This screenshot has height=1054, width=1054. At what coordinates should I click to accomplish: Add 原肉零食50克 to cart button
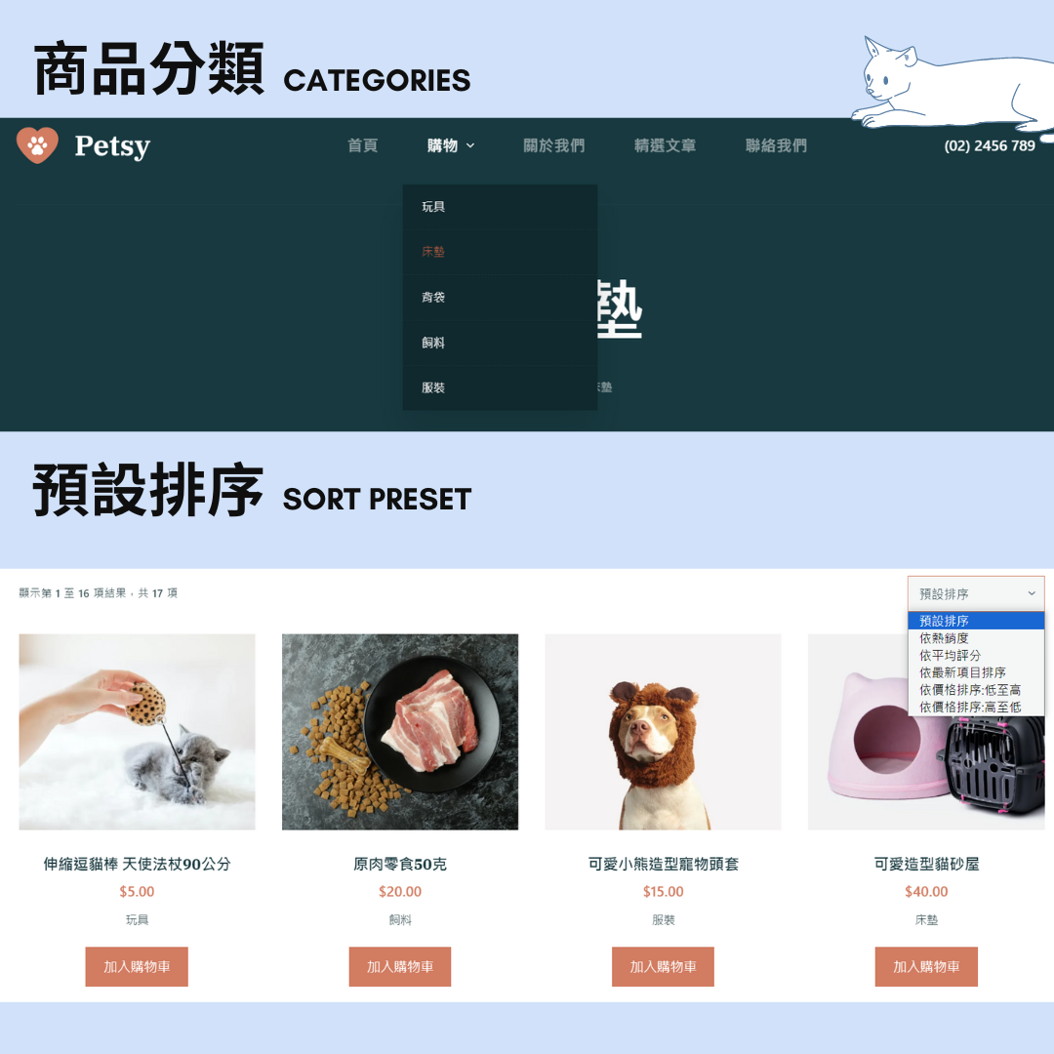400,966
